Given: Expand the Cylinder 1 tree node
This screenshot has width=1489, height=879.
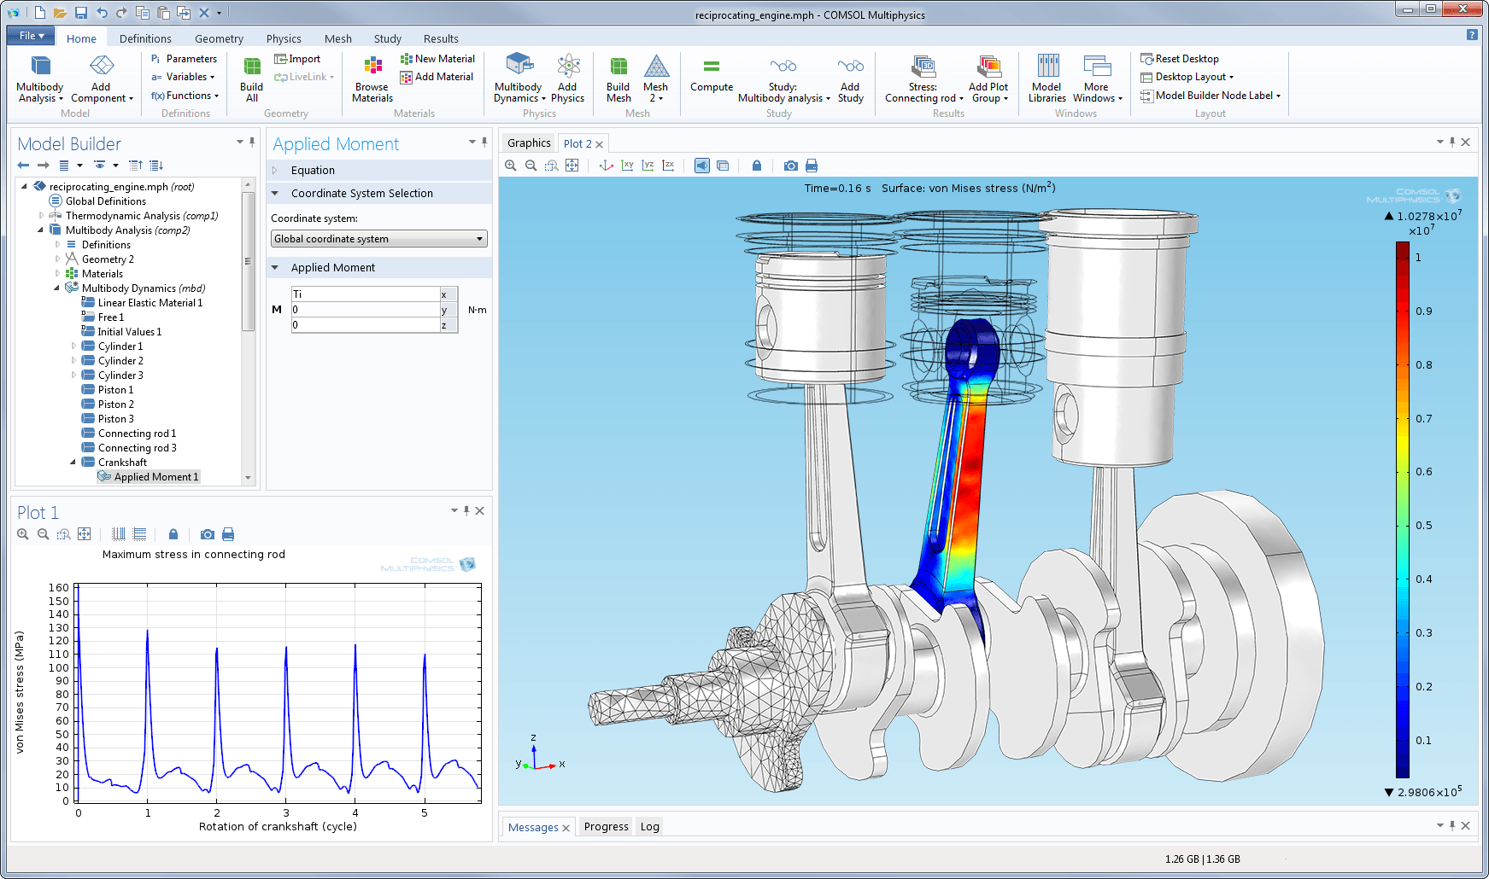Looking at the screenshot, I should tap(73, 346).
